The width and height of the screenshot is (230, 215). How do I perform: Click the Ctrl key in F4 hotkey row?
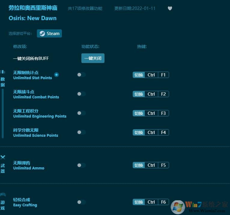[x=151, y=133]
